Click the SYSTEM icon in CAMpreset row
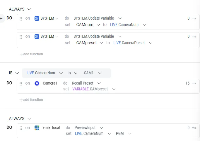This screenshot has width=200, height=141. (37, 37)
